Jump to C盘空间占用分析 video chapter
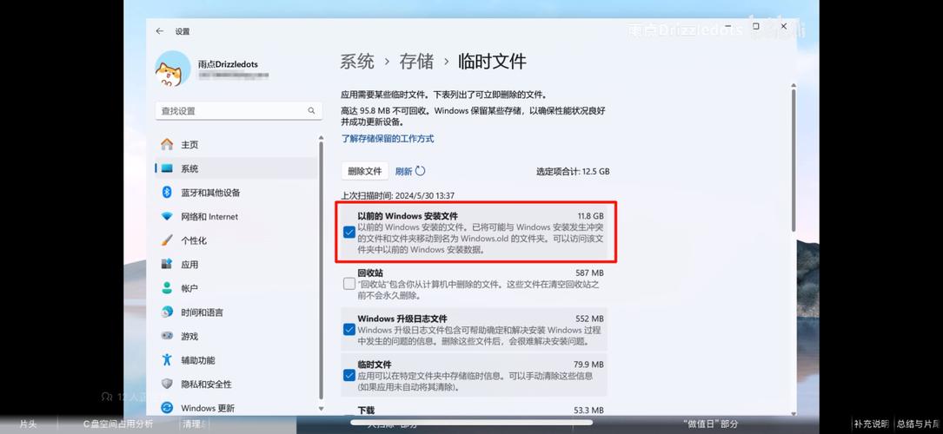Screen dimensions: 943x434 [118, 424]
